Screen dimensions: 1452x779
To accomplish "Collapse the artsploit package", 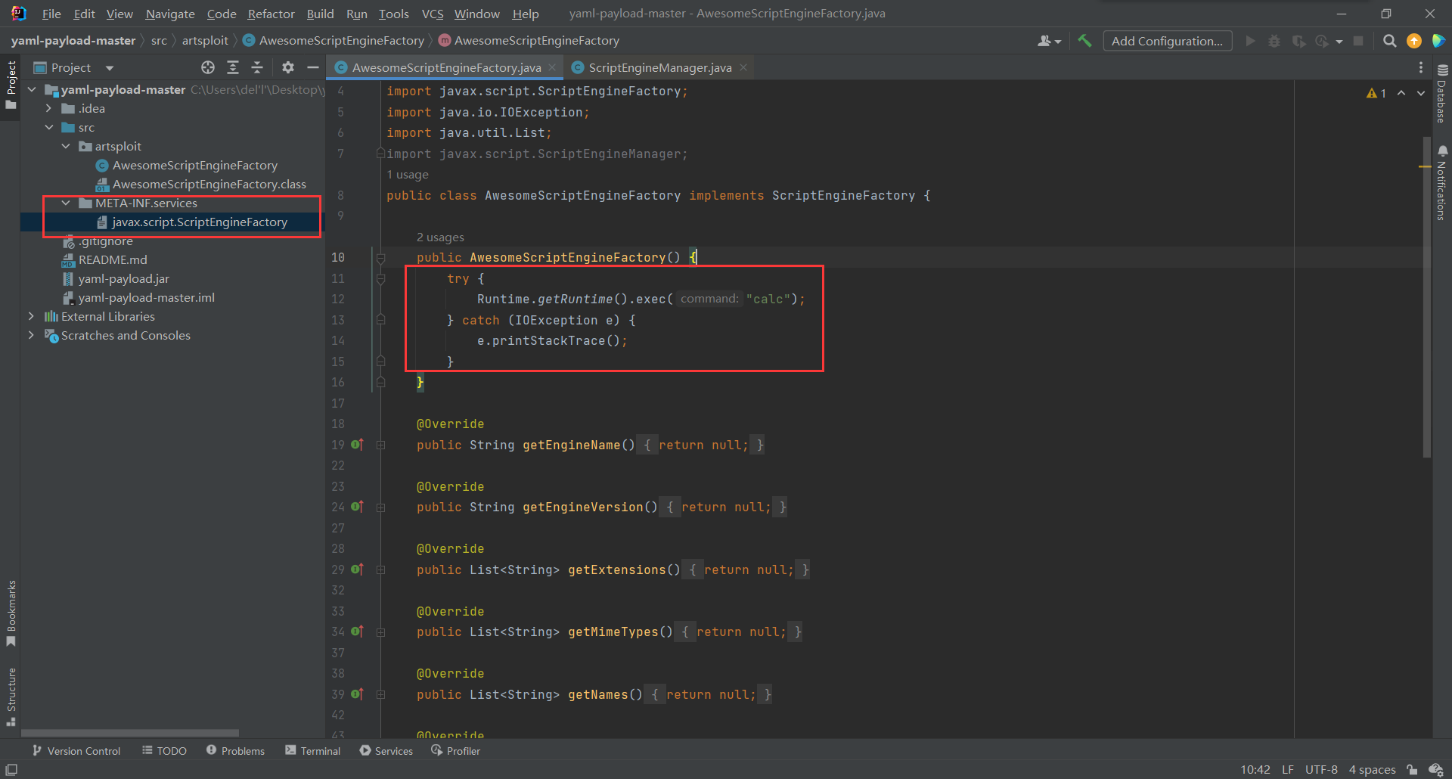I will click(66, 146).
